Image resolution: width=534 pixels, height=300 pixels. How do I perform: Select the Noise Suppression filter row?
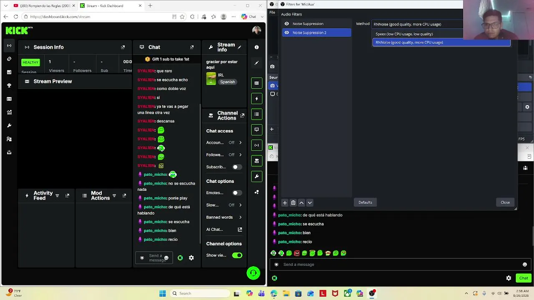pyautogui.click(x=317, y=24)
